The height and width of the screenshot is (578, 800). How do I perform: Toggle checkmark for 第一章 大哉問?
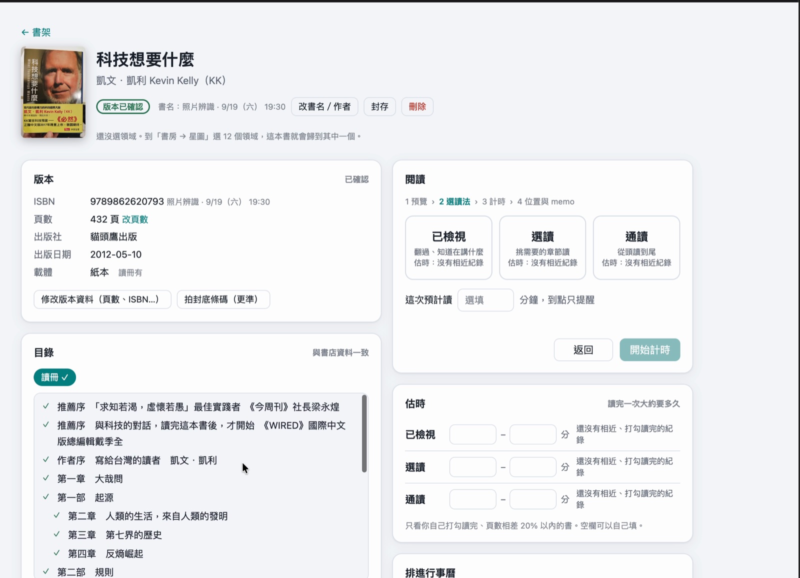click(x=46, y=478)
